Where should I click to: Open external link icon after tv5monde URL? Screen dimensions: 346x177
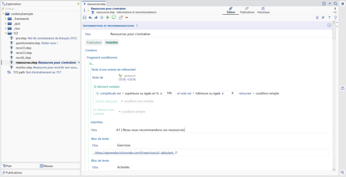(176, 152)
